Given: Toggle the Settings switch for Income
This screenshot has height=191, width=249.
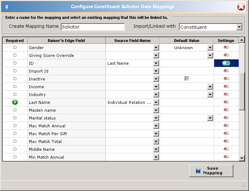Looking at the screenshot, I should [226, 86].
